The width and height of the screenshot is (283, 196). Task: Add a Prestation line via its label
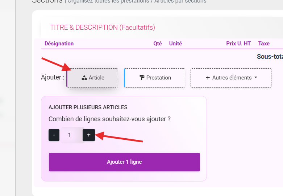click(158, 78)
